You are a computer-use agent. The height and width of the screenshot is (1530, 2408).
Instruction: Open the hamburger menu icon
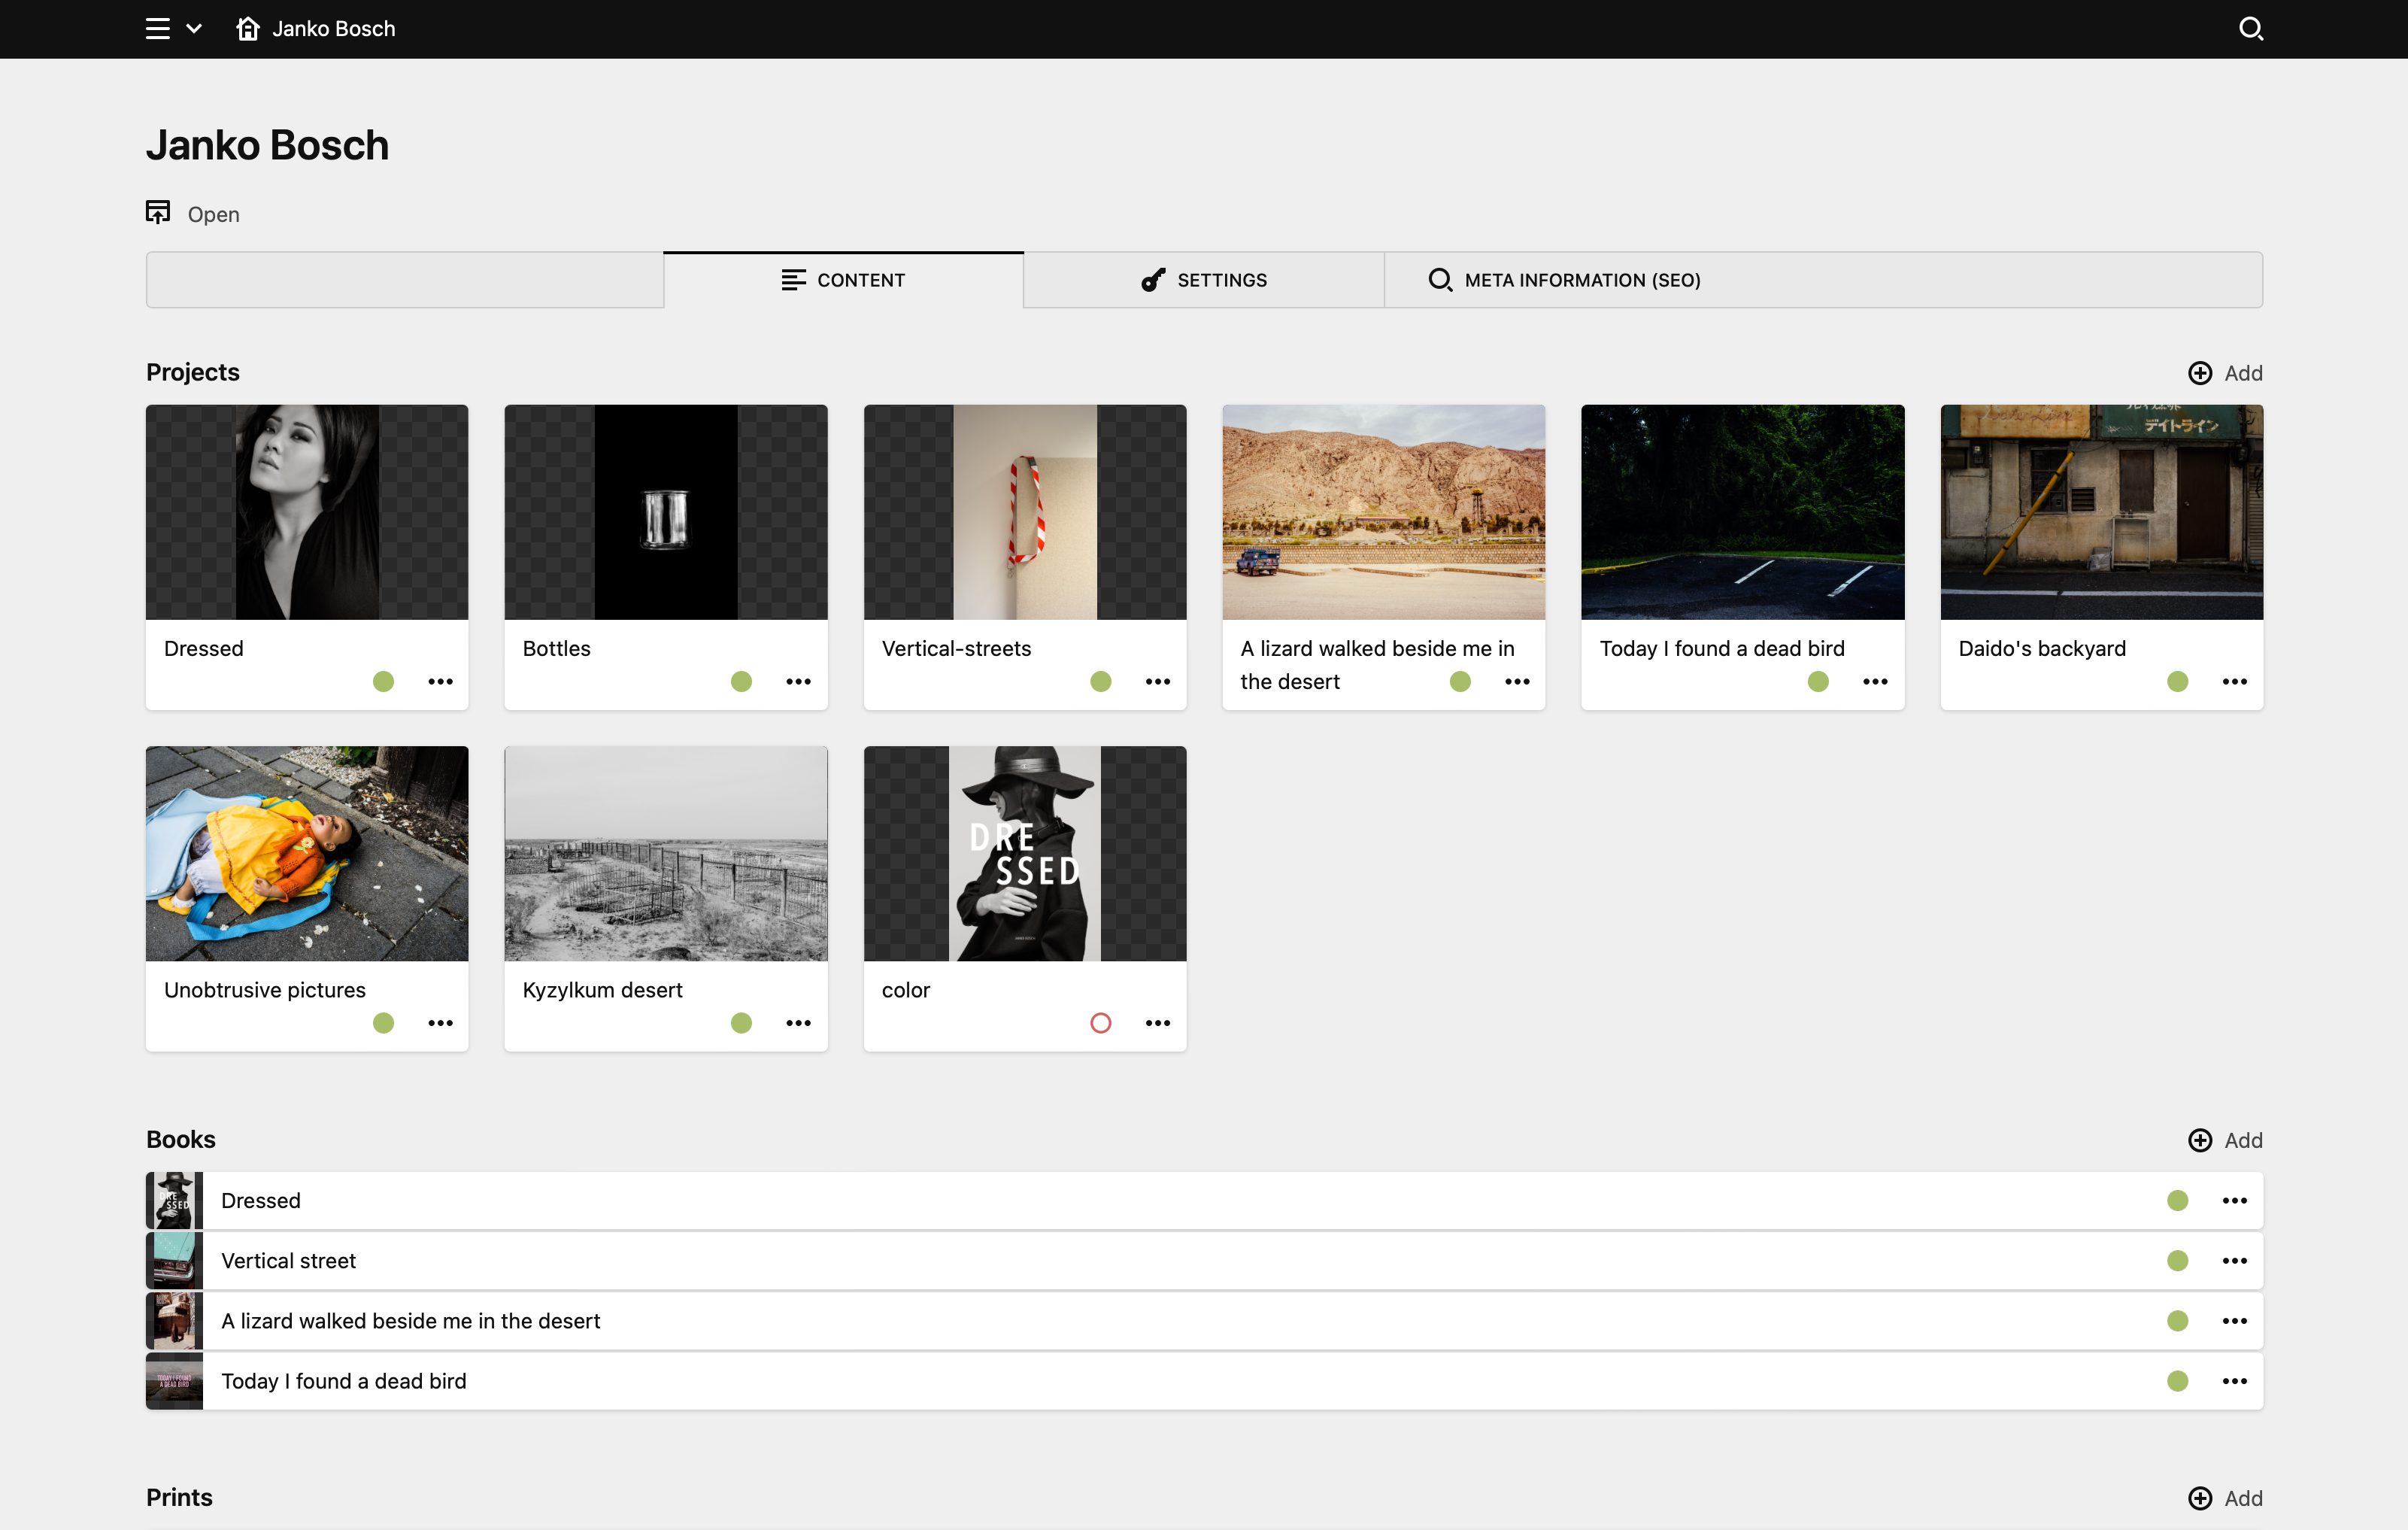click(158, 29)
